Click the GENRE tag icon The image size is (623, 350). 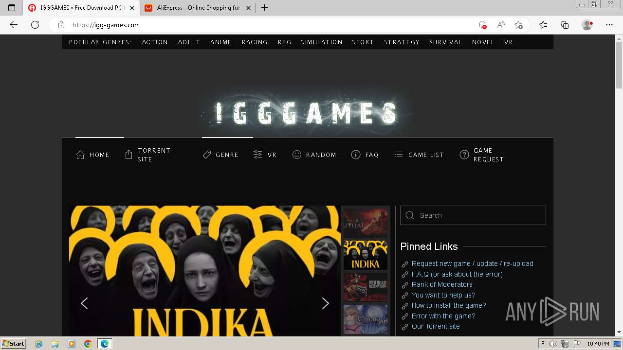(x=207, y=155)
